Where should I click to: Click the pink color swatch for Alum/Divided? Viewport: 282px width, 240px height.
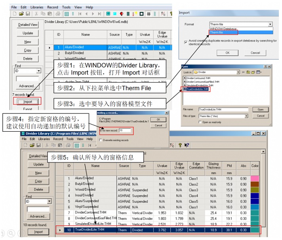click(255, 179)
